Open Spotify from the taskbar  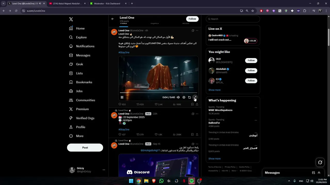192,181
